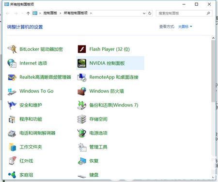Viewport: 218px width, 182px height.
Task: Open Realtek高清晰音频管理器 text label
Action: [x=45, y=77]
